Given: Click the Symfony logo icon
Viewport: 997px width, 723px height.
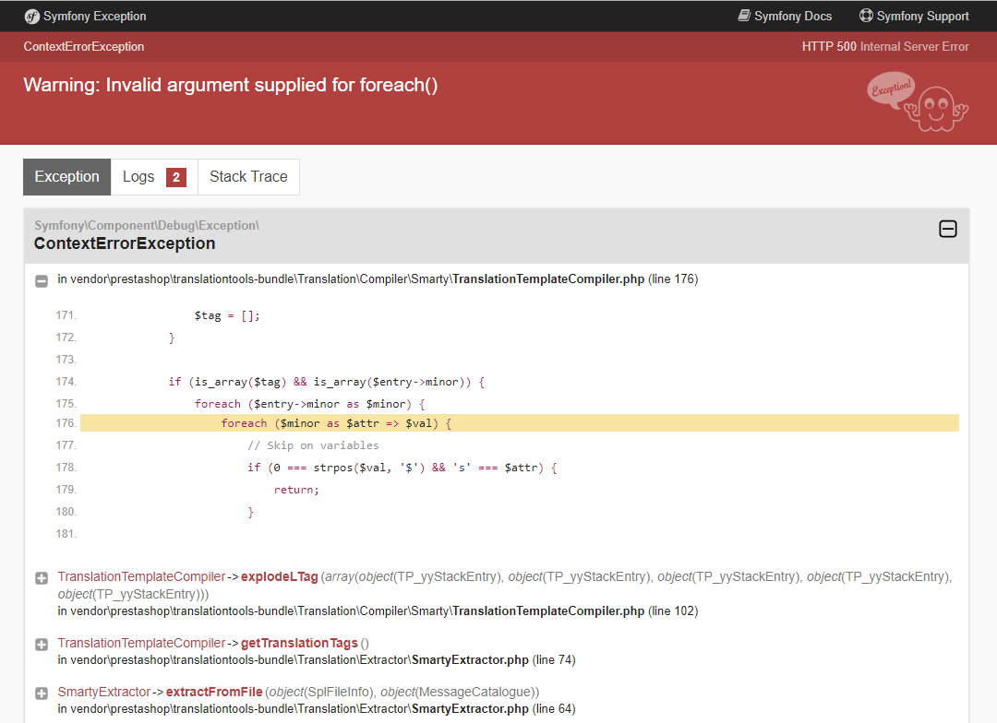Looking at the screenshot, I should (x=31, y=16).
